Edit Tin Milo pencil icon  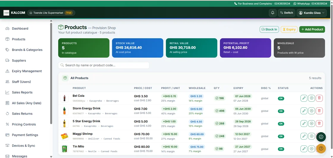tap(304, 149)
